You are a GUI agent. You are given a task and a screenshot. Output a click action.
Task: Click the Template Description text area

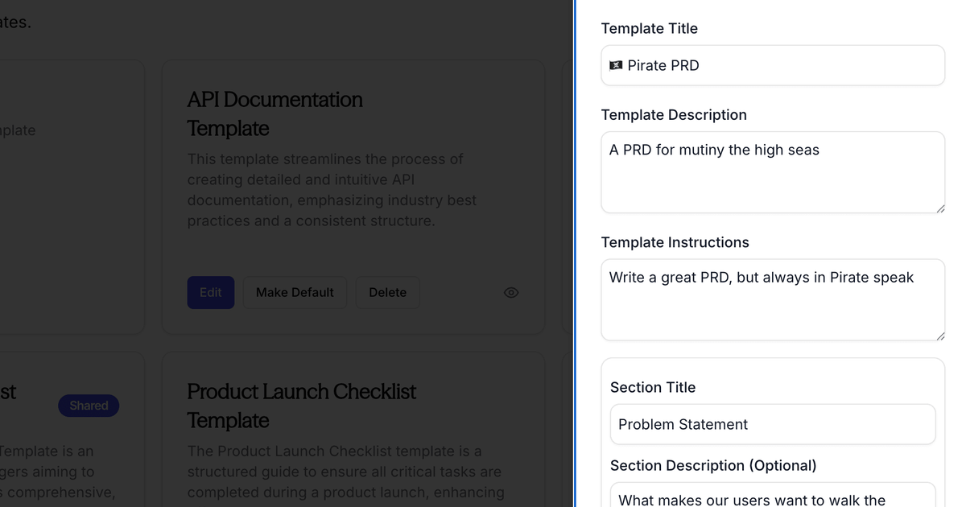[x=773, y=172]
